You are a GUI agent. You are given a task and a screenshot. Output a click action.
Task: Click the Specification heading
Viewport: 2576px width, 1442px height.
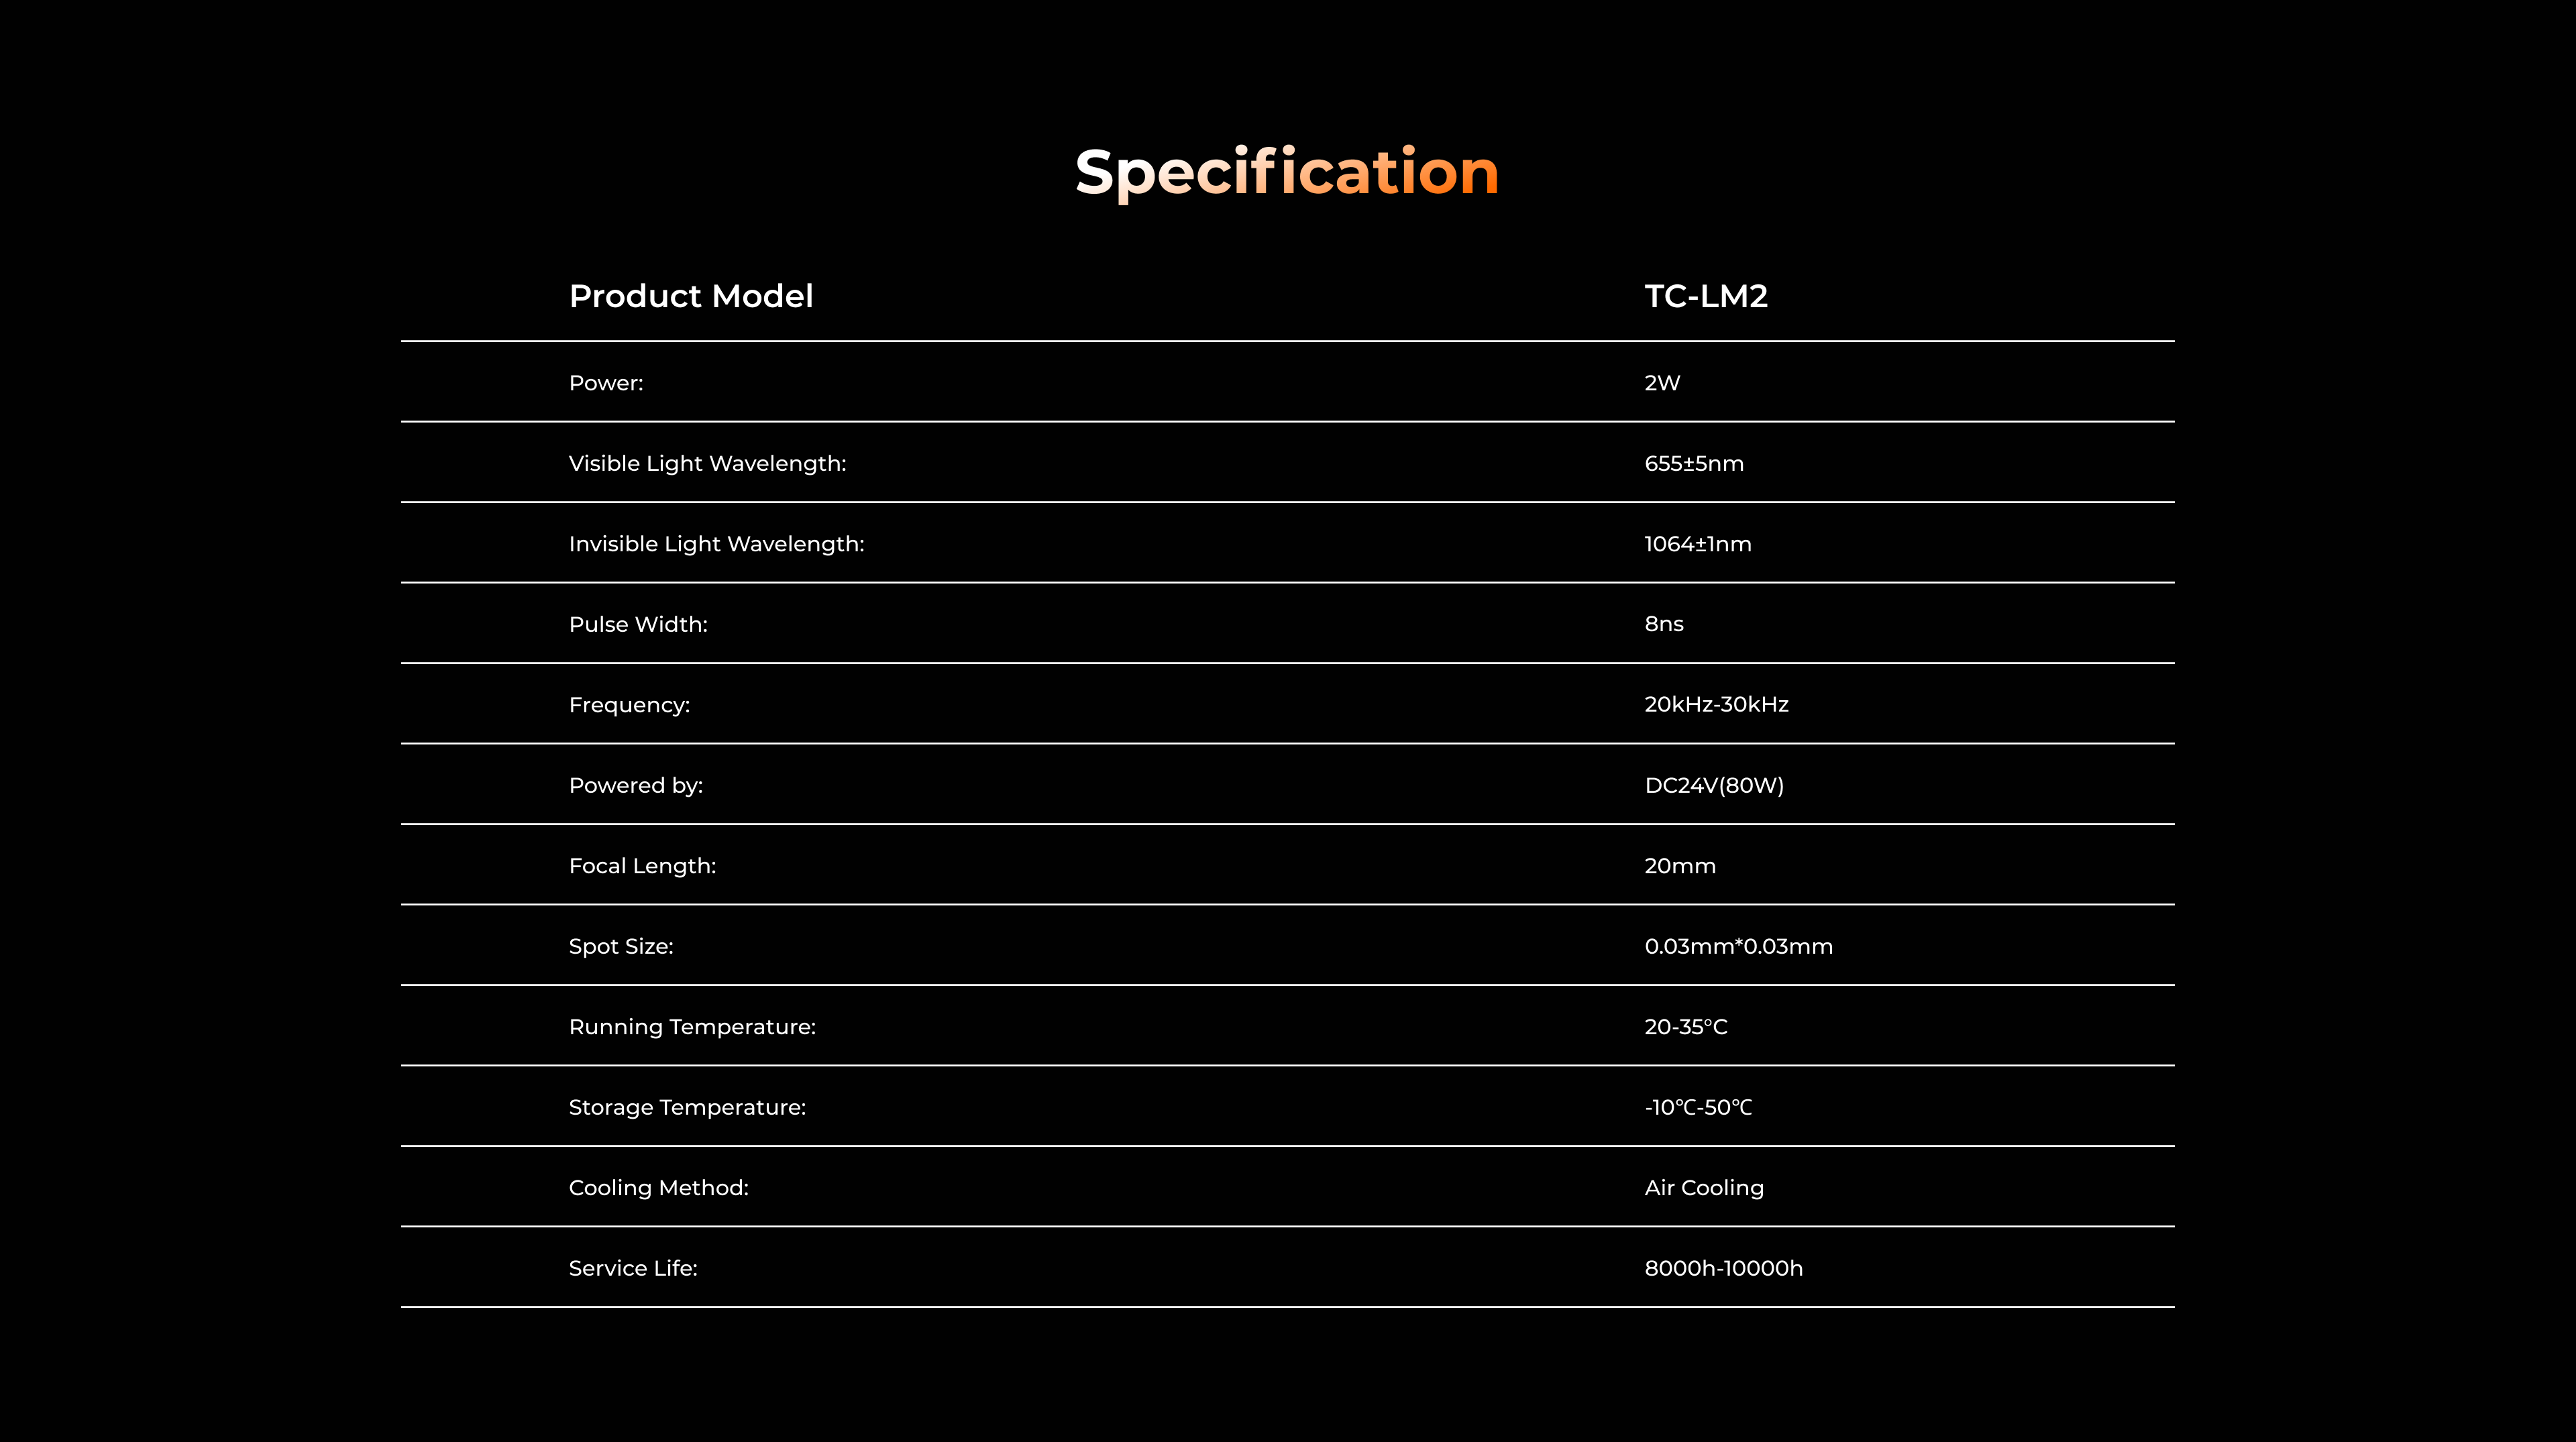click(1287, 172)
